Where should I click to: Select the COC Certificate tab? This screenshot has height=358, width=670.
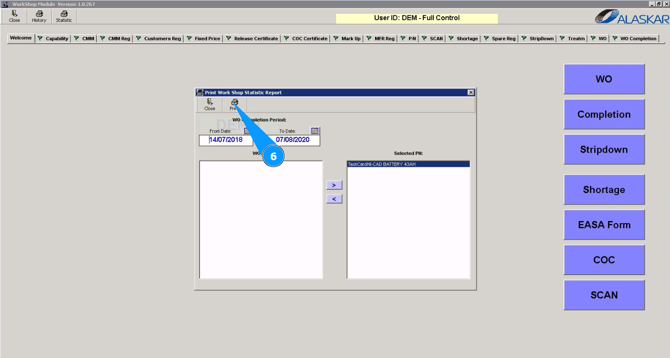click(306, 39)
